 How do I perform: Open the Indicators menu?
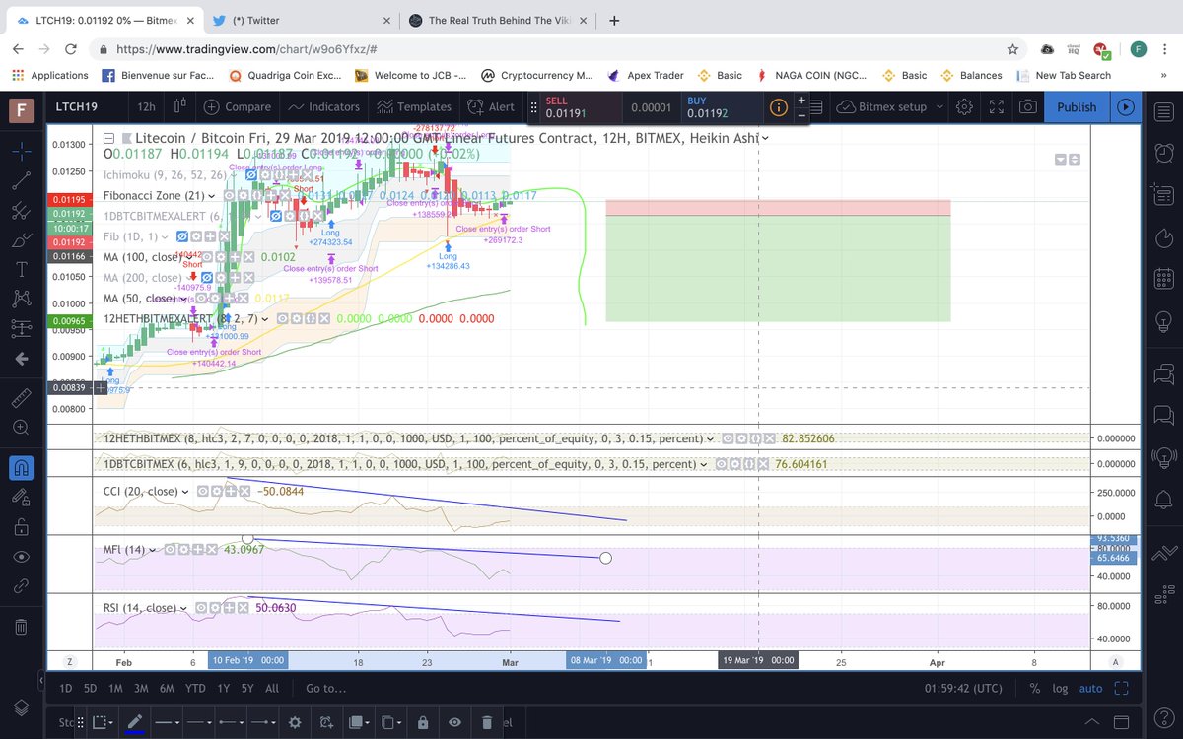click(x=323, y=106)
